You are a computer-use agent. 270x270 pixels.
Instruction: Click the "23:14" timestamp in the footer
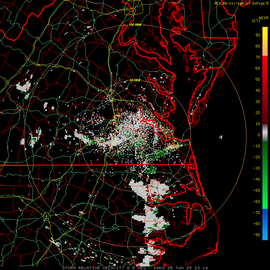[x=201, y=268]
